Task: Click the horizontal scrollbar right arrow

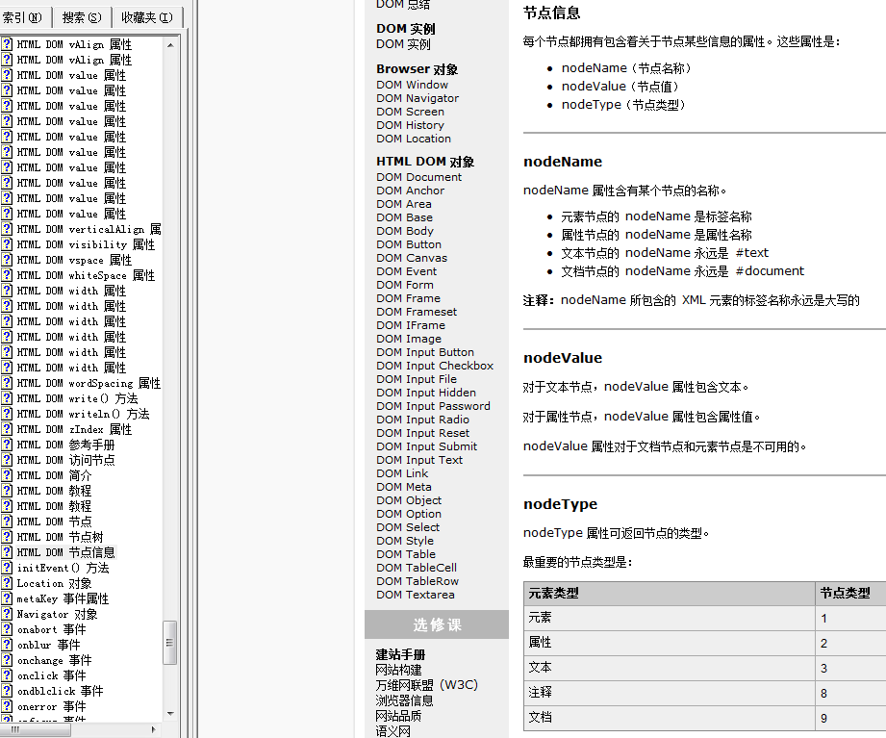Action: [x=153, y=729]
